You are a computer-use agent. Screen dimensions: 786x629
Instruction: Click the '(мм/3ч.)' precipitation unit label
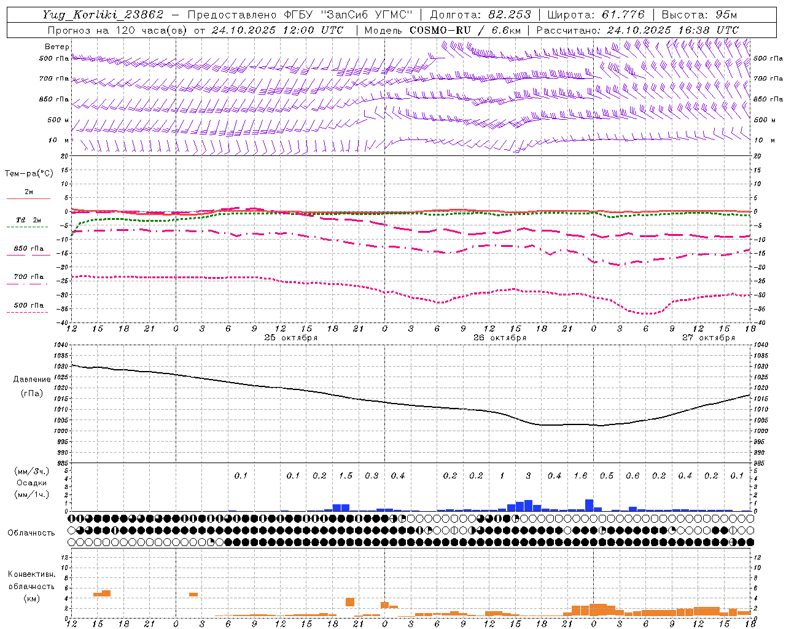(x=33, y=471)
